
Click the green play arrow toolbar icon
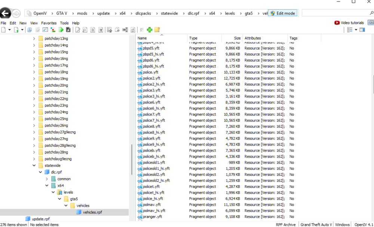click(61, 29)
